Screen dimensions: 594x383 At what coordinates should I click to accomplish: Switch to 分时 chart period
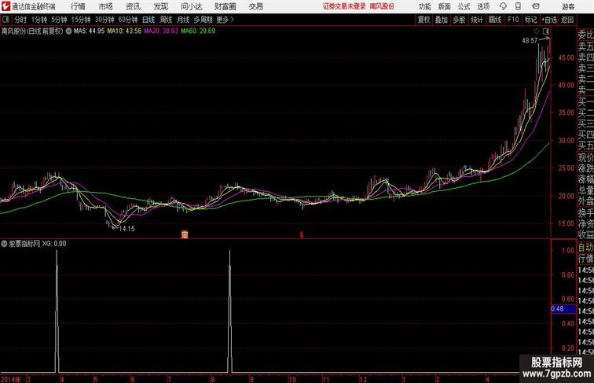pyautogui.click(x=20, y=20)
